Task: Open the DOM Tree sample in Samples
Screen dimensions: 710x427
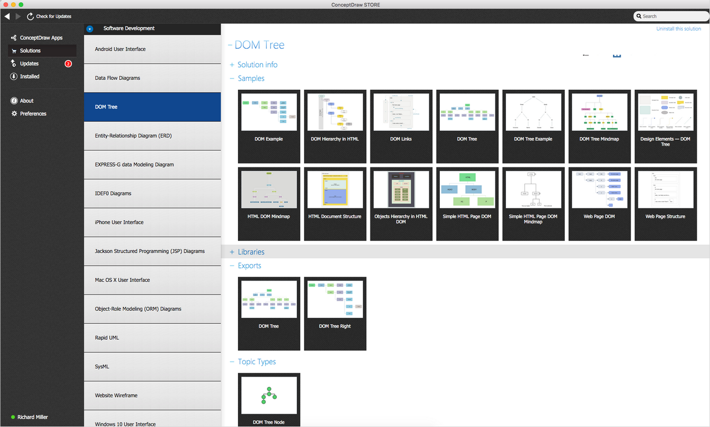Action: coord(467,126)
